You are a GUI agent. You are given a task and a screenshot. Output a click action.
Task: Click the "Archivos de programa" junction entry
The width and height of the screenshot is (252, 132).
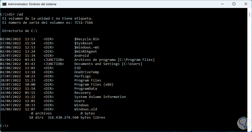click(95, 60)
